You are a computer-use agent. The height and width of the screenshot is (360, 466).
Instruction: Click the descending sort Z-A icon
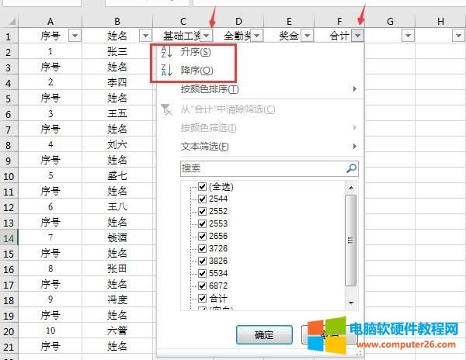pos(166,71)
